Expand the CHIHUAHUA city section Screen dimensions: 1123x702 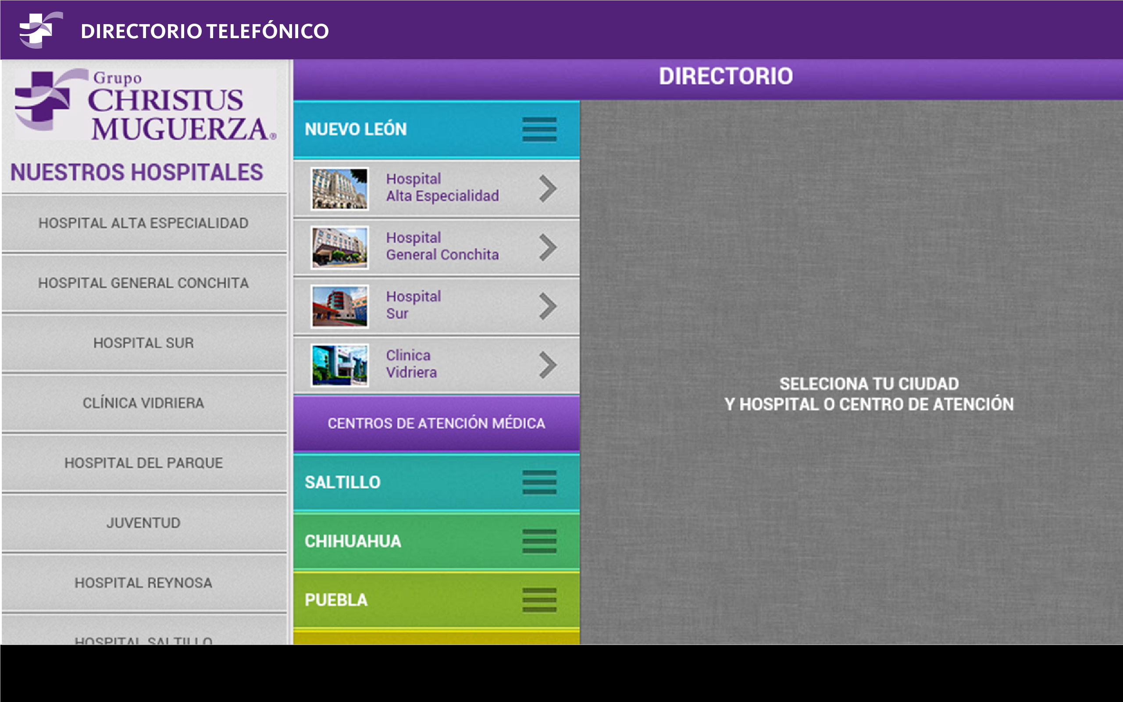(x=353, y=542)
